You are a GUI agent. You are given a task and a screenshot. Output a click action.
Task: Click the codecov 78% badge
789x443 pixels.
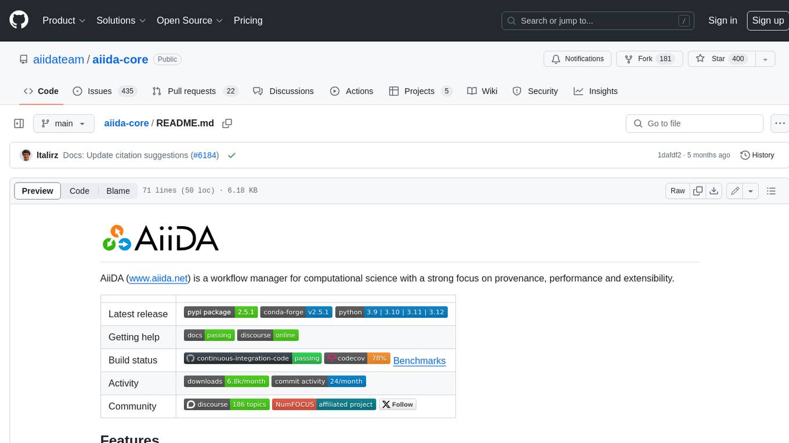pos(357,358)
